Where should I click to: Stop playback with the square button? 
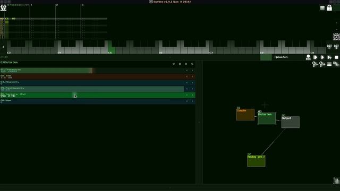(x=336, y=57)
